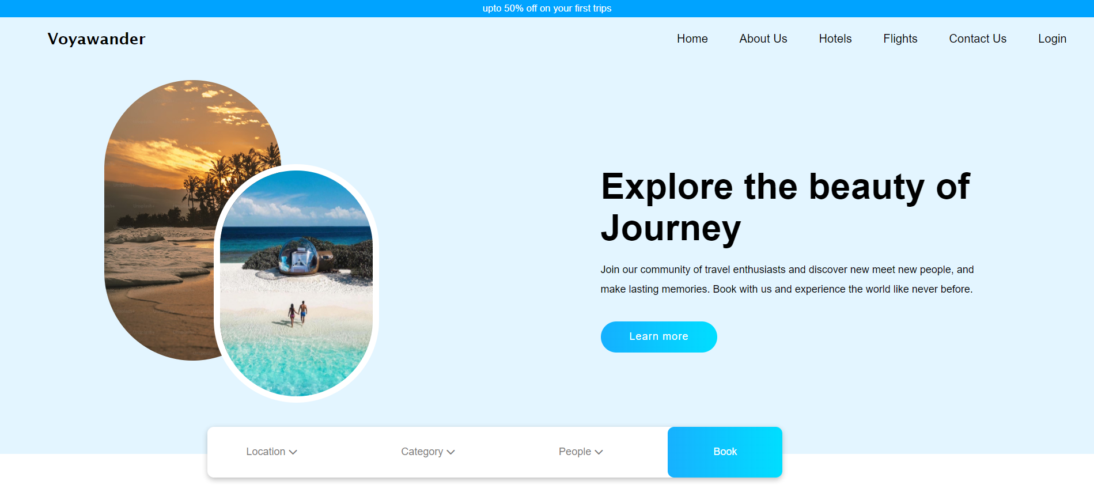Click the 50% off promo banner
This screenshot has width=1094, height=500.
(x=547, y=8)
